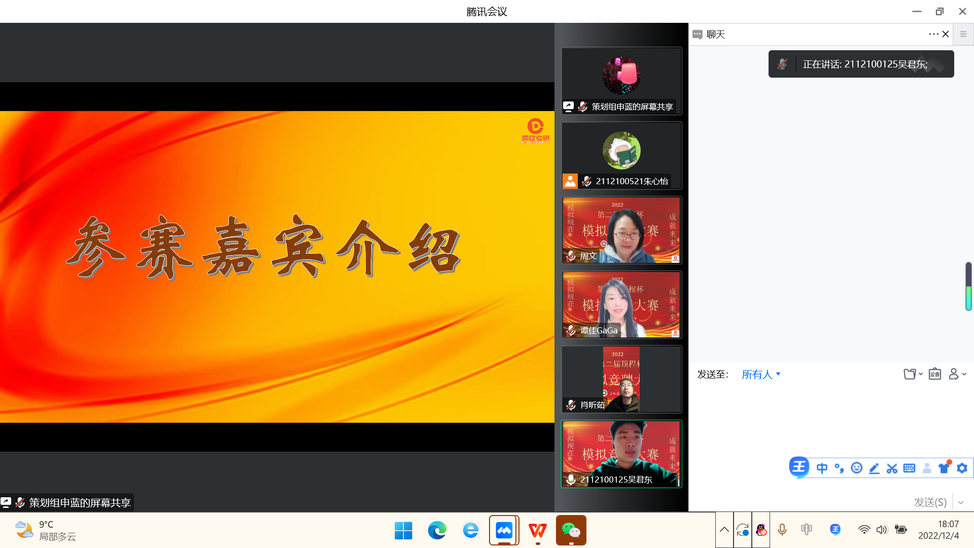Click the emoji smiley in input method bar
This screenshot has width=974, height=548.
point(856,468)
